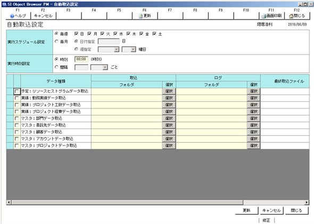Click the horizontal scrollbar thumb
The image size is (314, 224).
coord(127,202)
